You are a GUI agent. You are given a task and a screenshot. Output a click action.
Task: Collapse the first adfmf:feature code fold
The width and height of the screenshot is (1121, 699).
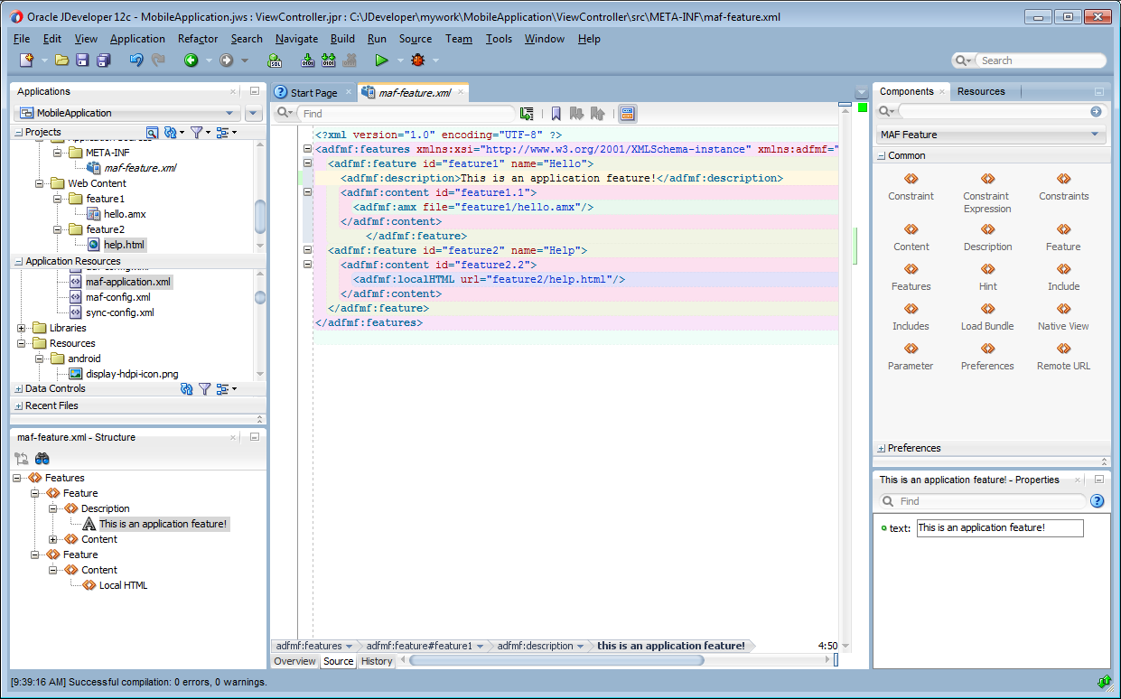[308, 163]
